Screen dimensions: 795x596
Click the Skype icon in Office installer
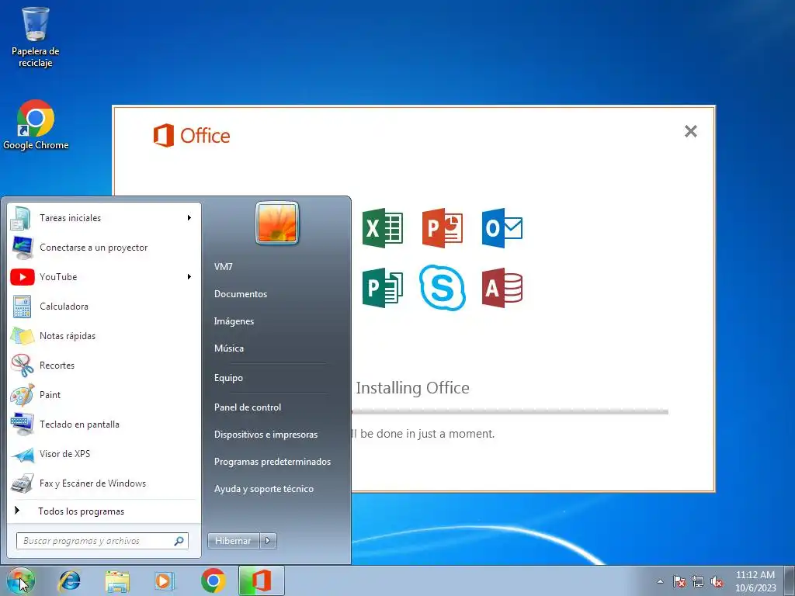(442, 288)
